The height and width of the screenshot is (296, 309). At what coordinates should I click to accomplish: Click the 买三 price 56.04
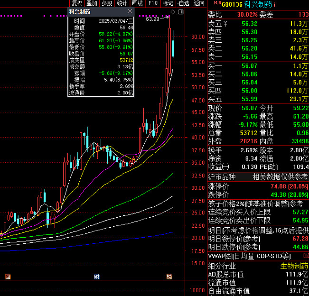250,83
